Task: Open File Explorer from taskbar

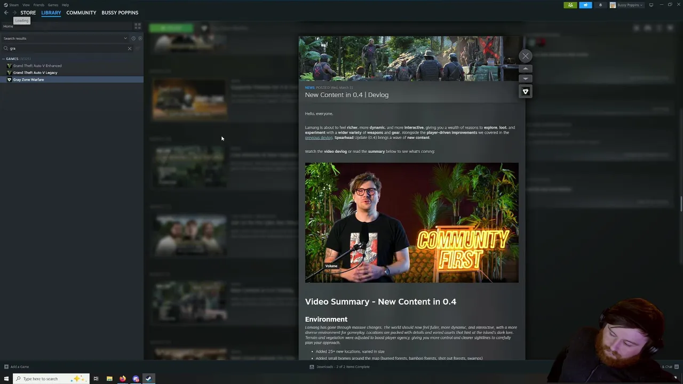Action: [109, 379]
